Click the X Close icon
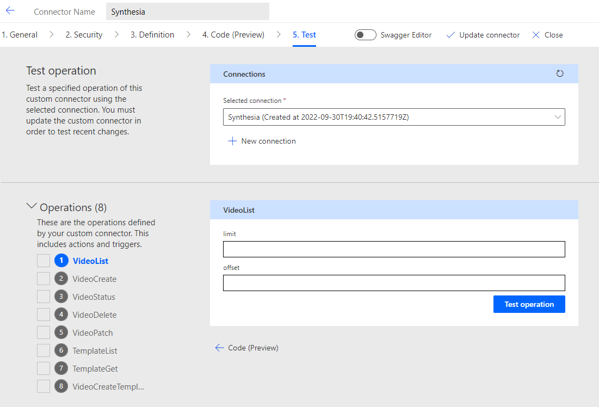The image size is (599, 407). click(x=536, y=35)
